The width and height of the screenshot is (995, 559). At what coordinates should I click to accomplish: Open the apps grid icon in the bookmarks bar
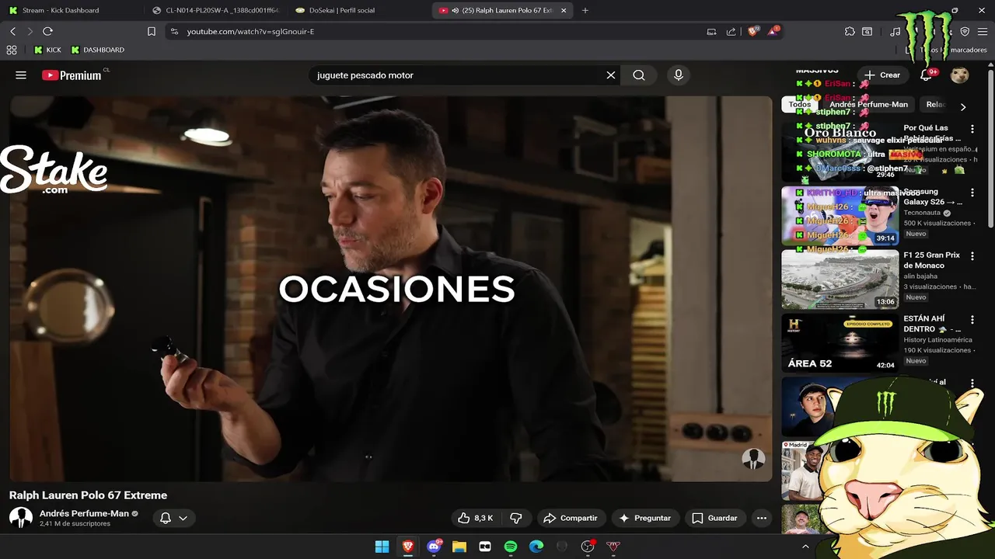pyautogui.click(x=12, y=50)
